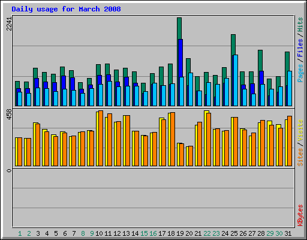Click the green hits bar for day 25

click(x=233, y=44)
